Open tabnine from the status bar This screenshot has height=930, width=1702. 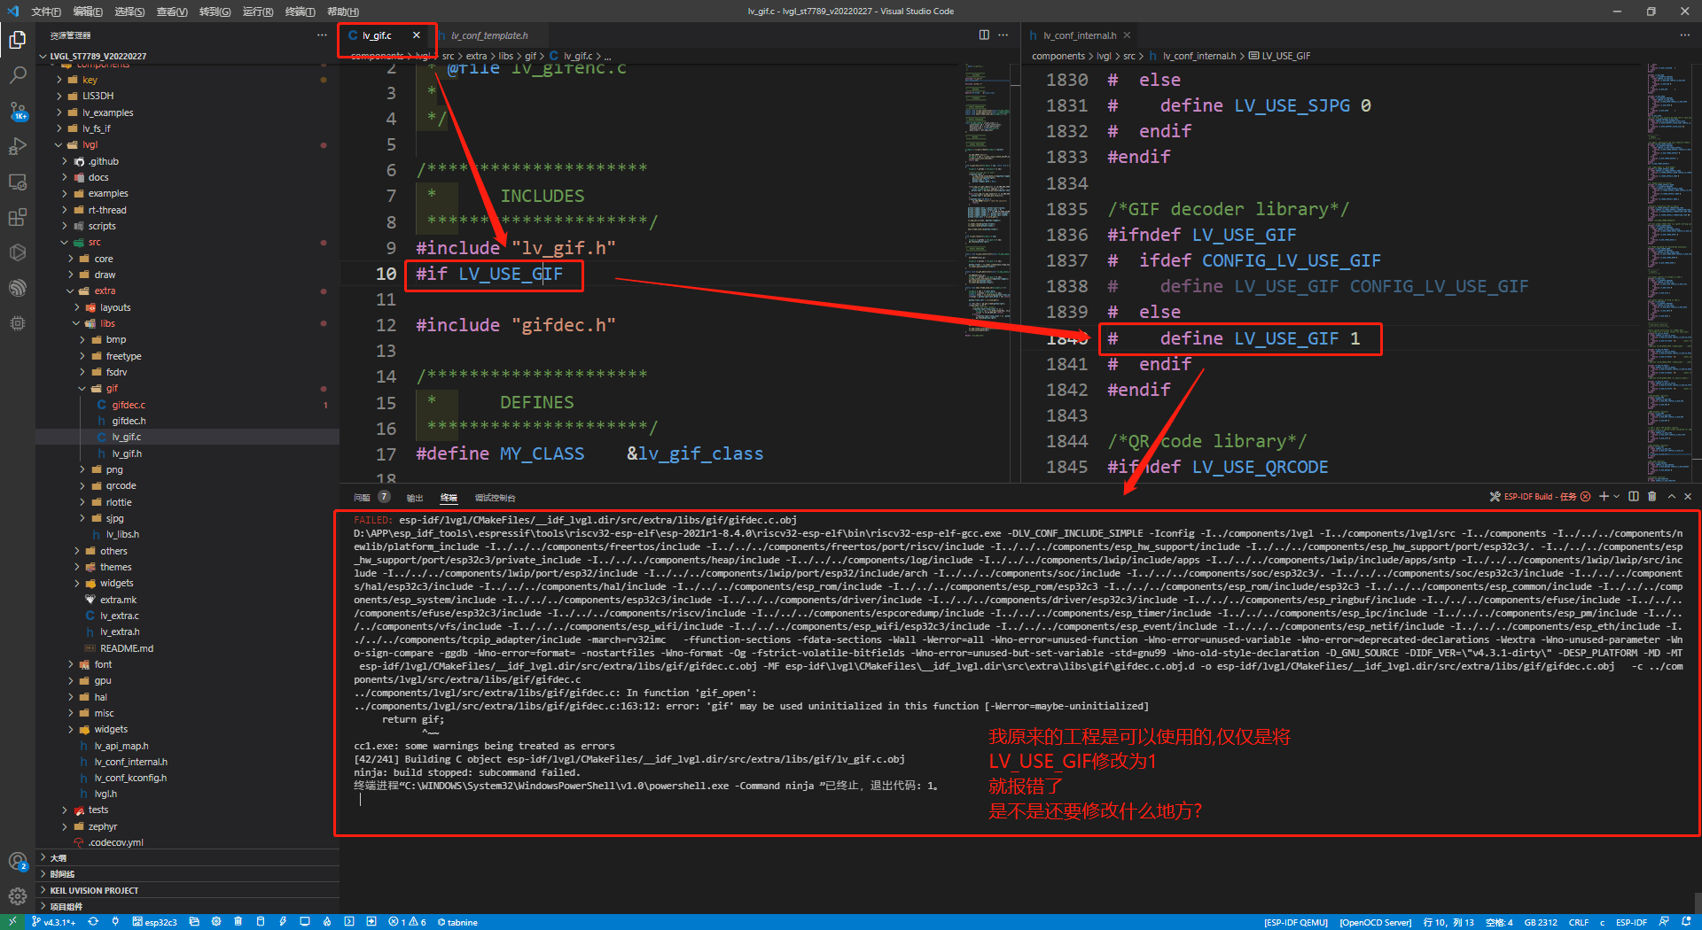click(457, 921)
